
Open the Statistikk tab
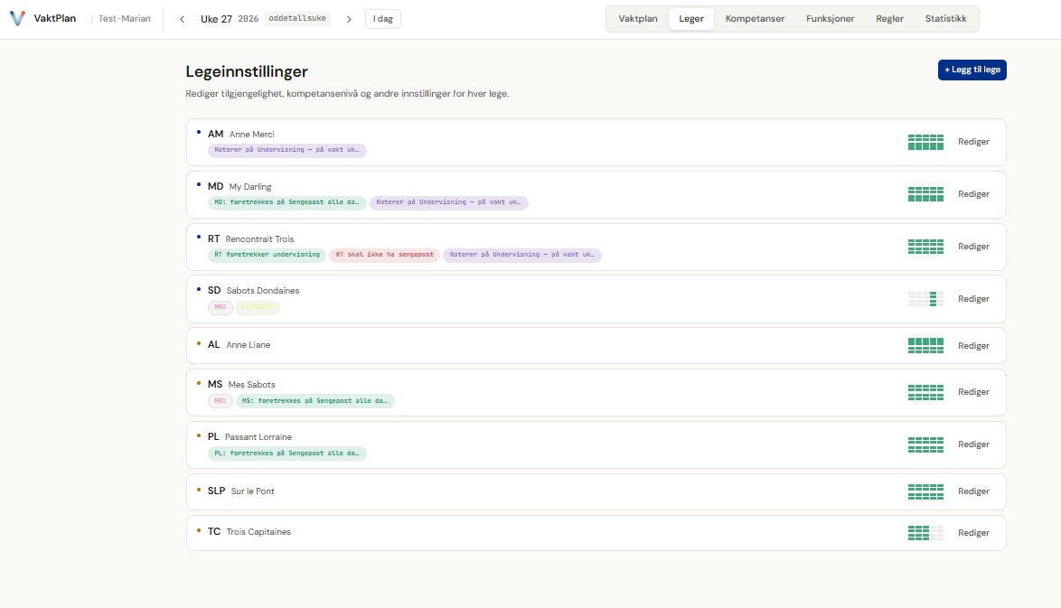945,19
